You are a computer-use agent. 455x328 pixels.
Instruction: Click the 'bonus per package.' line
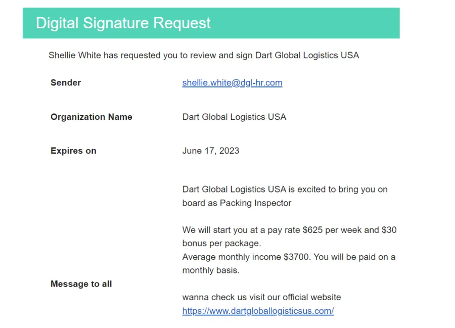tap(222, 243)
